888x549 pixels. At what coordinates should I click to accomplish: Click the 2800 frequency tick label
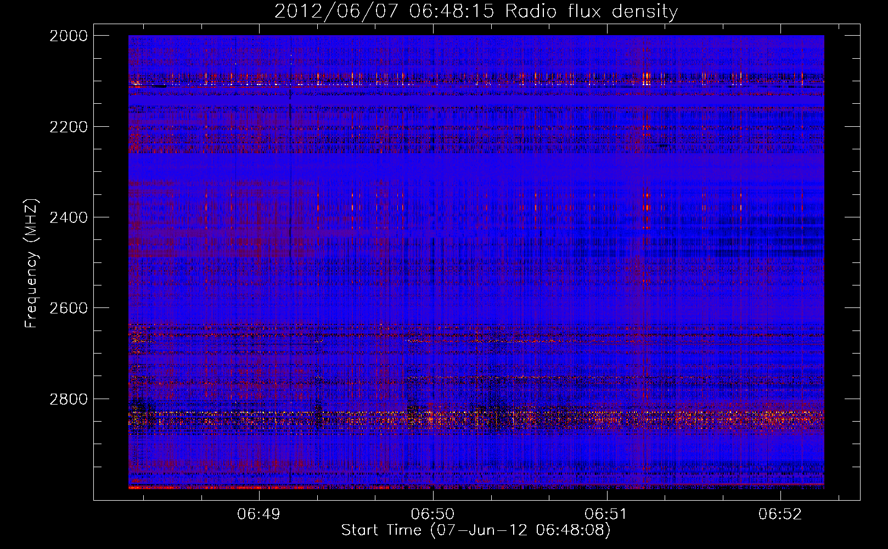click(x=69, y=399)
